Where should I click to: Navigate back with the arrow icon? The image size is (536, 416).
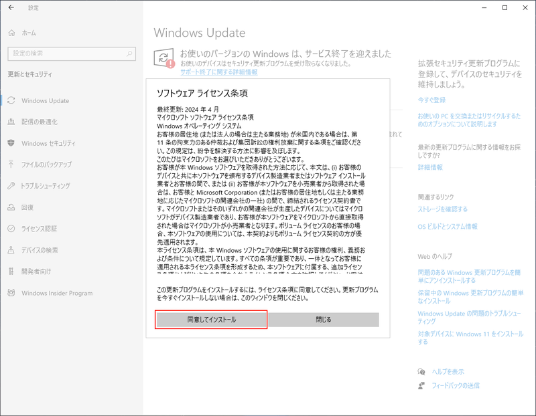click(x=10, y=8)
